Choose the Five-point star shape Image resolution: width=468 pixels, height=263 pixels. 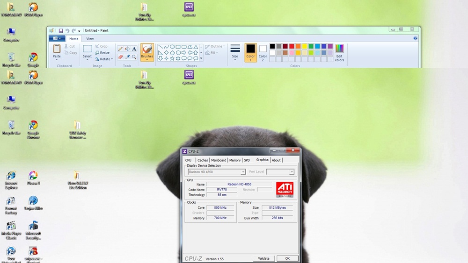coord(172,58)
